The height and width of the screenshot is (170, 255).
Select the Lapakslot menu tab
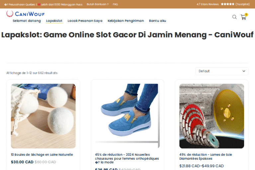pos(54,21)
